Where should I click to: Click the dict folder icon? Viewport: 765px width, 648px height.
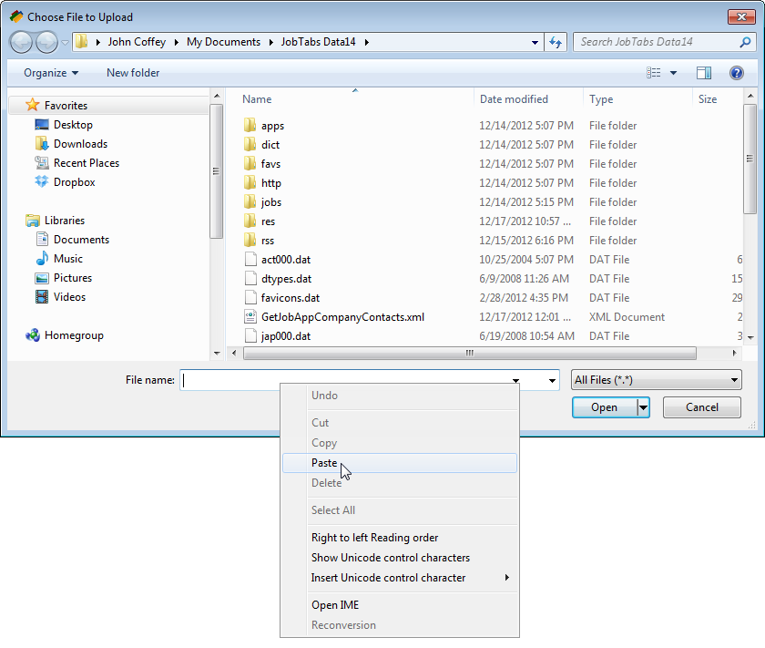pyautogui.click(x=250, y=145)
